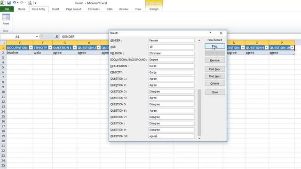
Task: Open ETHICITY column filter dropdown
Action: 50,47
